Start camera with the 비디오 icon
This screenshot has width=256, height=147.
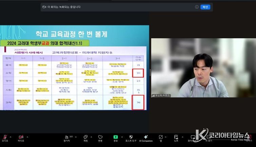tap(21, 137)
